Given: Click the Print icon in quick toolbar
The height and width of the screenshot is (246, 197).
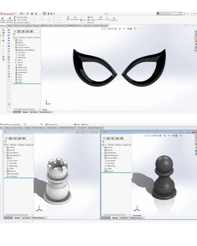Looking at the screenshot, I should [x=36, y=14].
